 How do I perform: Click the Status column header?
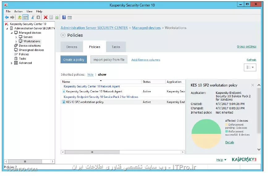(x=153, y=82)
